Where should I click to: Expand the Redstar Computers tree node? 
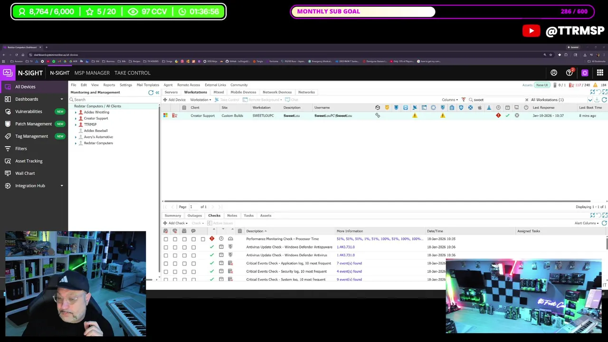click(x=76, y=143)
